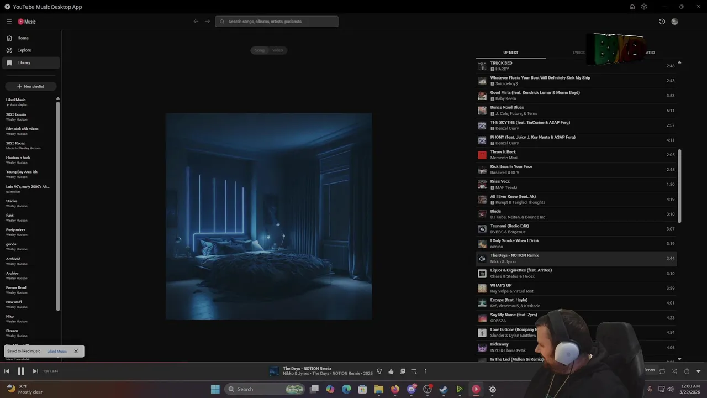Click Good Flirts album thumbnail in queue
Viewport: 707px width, 398px height.
click(482, 96)
